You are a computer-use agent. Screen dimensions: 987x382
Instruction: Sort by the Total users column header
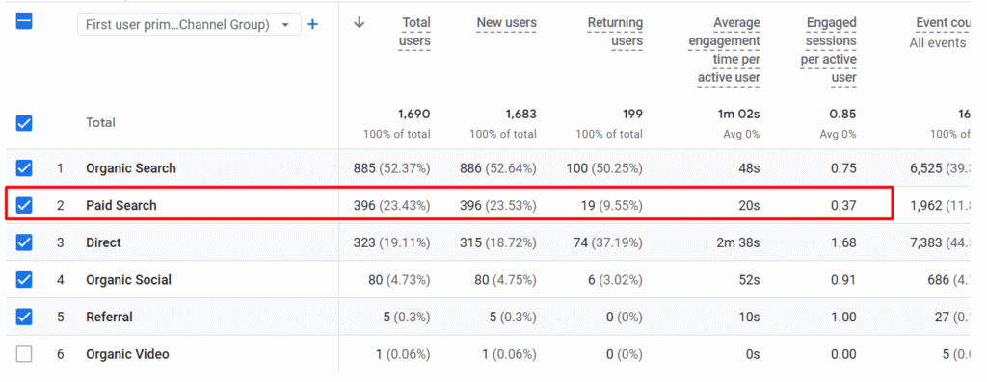(414, 32)
